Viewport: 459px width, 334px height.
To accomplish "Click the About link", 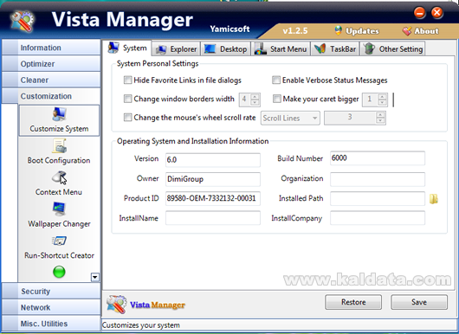I will click(x=426, y=30).
